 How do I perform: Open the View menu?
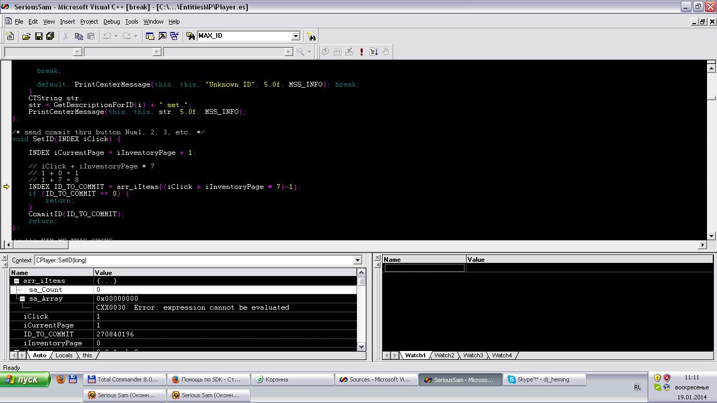(49, 22)
